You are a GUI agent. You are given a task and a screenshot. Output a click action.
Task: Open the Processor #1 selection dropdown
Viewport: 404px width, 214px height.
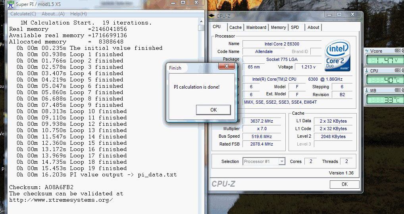click(x=264, y=161)
